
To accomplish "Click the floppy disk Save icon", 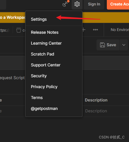I will 102,45.
